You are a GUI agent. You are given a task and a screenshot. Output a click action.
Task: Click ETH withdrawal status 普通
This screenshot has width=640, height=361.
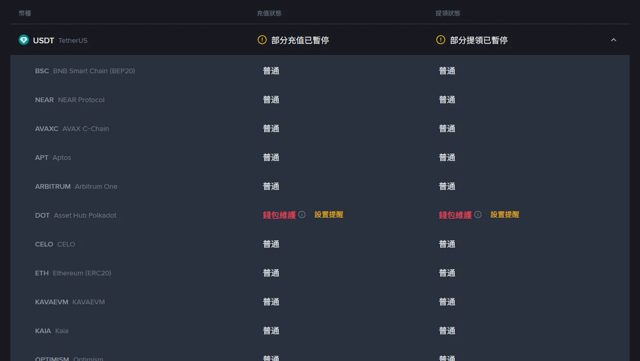coord(447,273)
